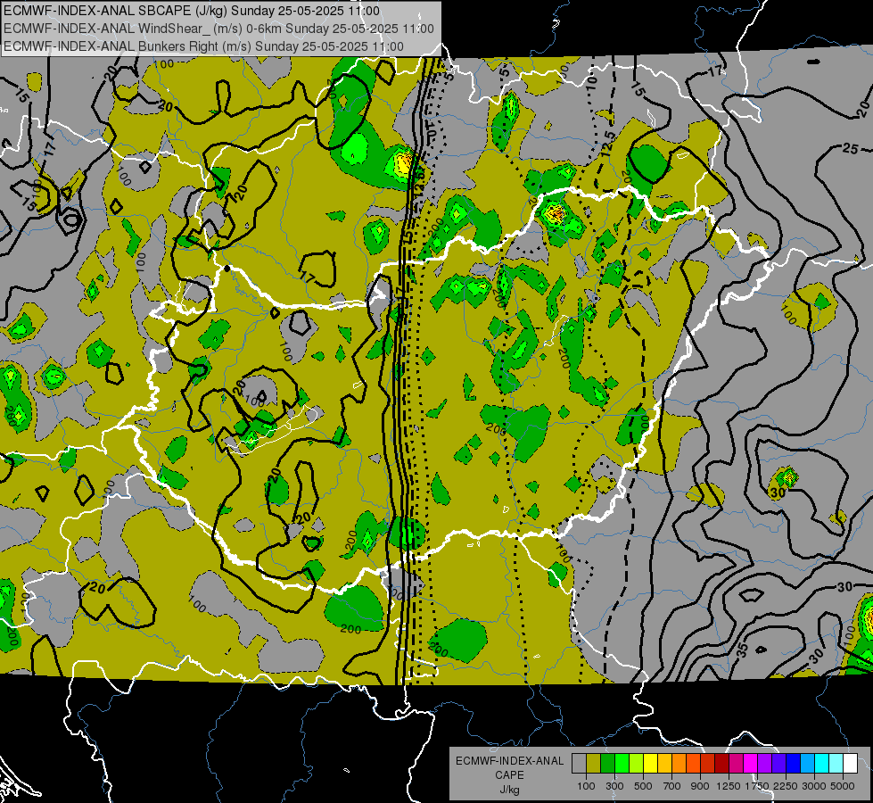The width and height of the screenshot is (873, 803).
Task: Click the Bunkers Right (m/s) header line
Action: click(203, 46)
